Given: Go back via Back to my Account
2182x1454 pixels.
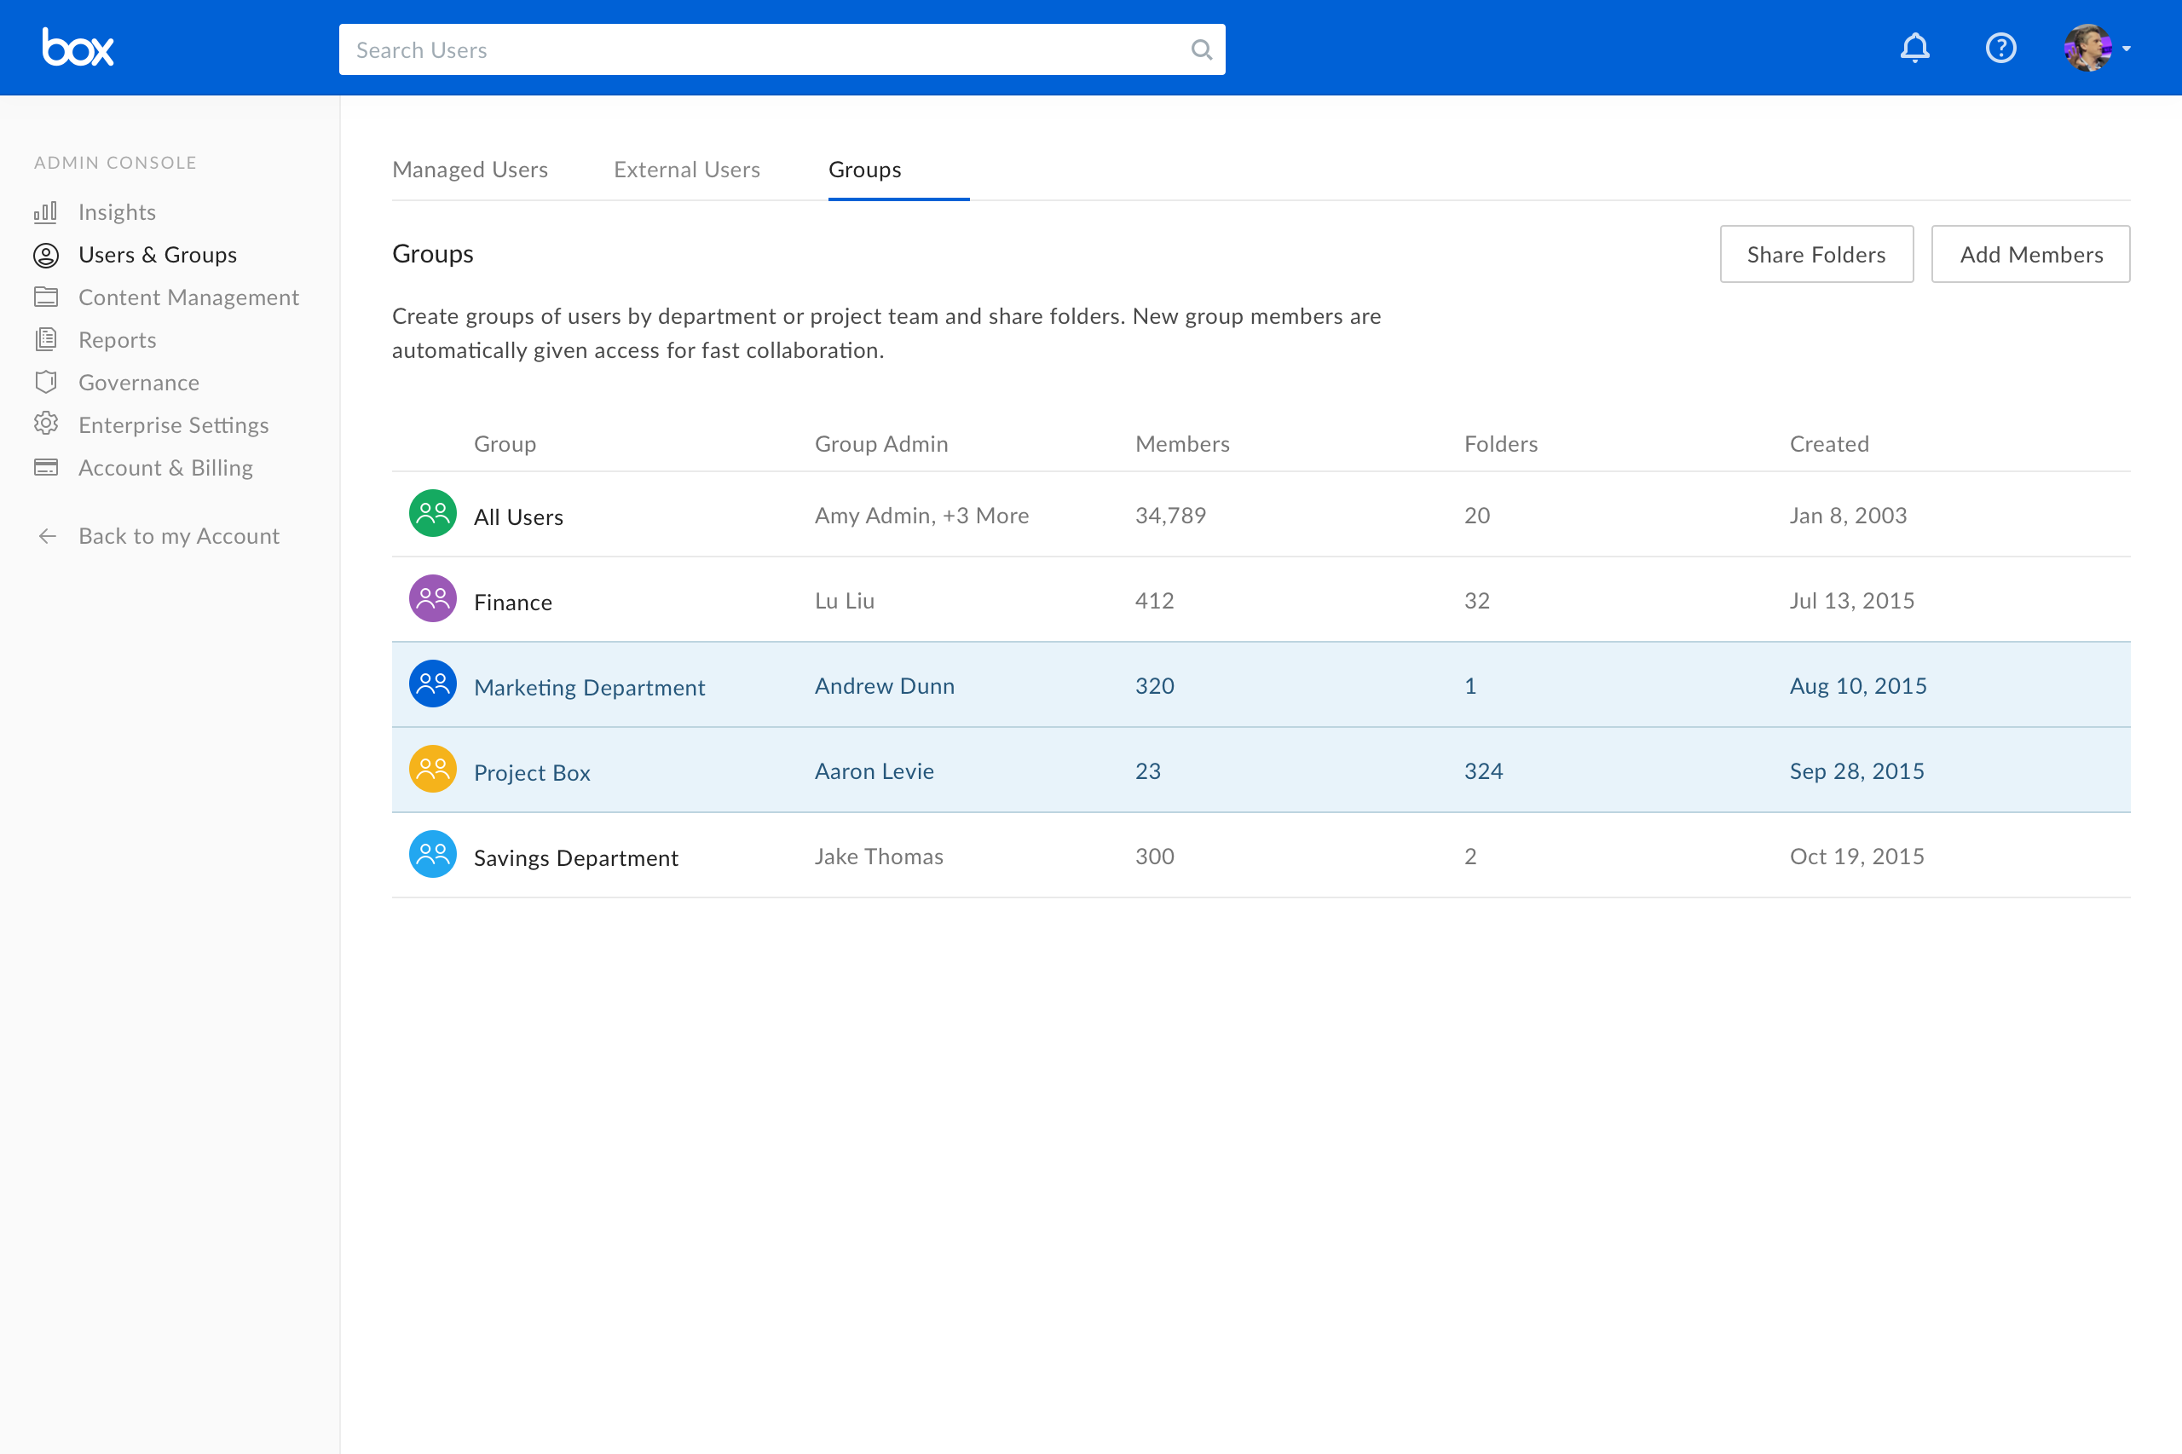Looking at the screenshot, I should (178, 536).
